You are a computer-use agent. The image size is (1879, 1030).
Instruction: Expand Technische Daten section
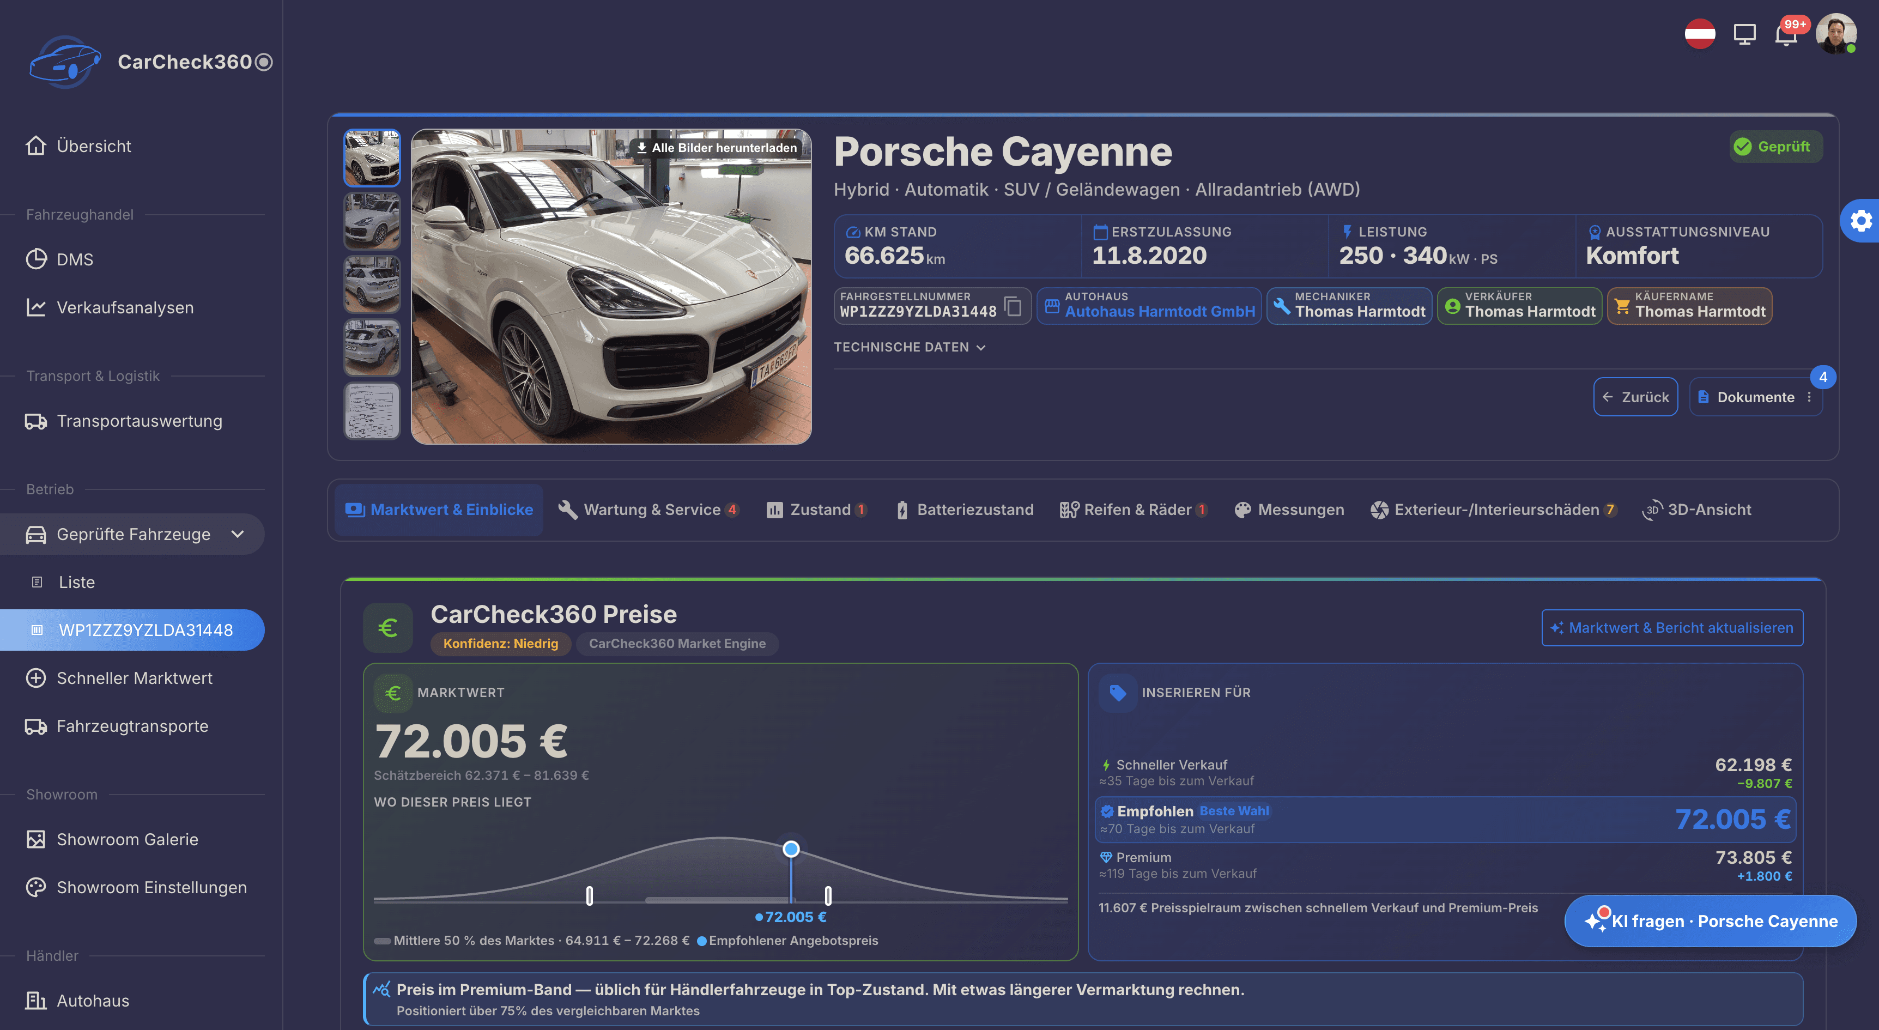910,347
